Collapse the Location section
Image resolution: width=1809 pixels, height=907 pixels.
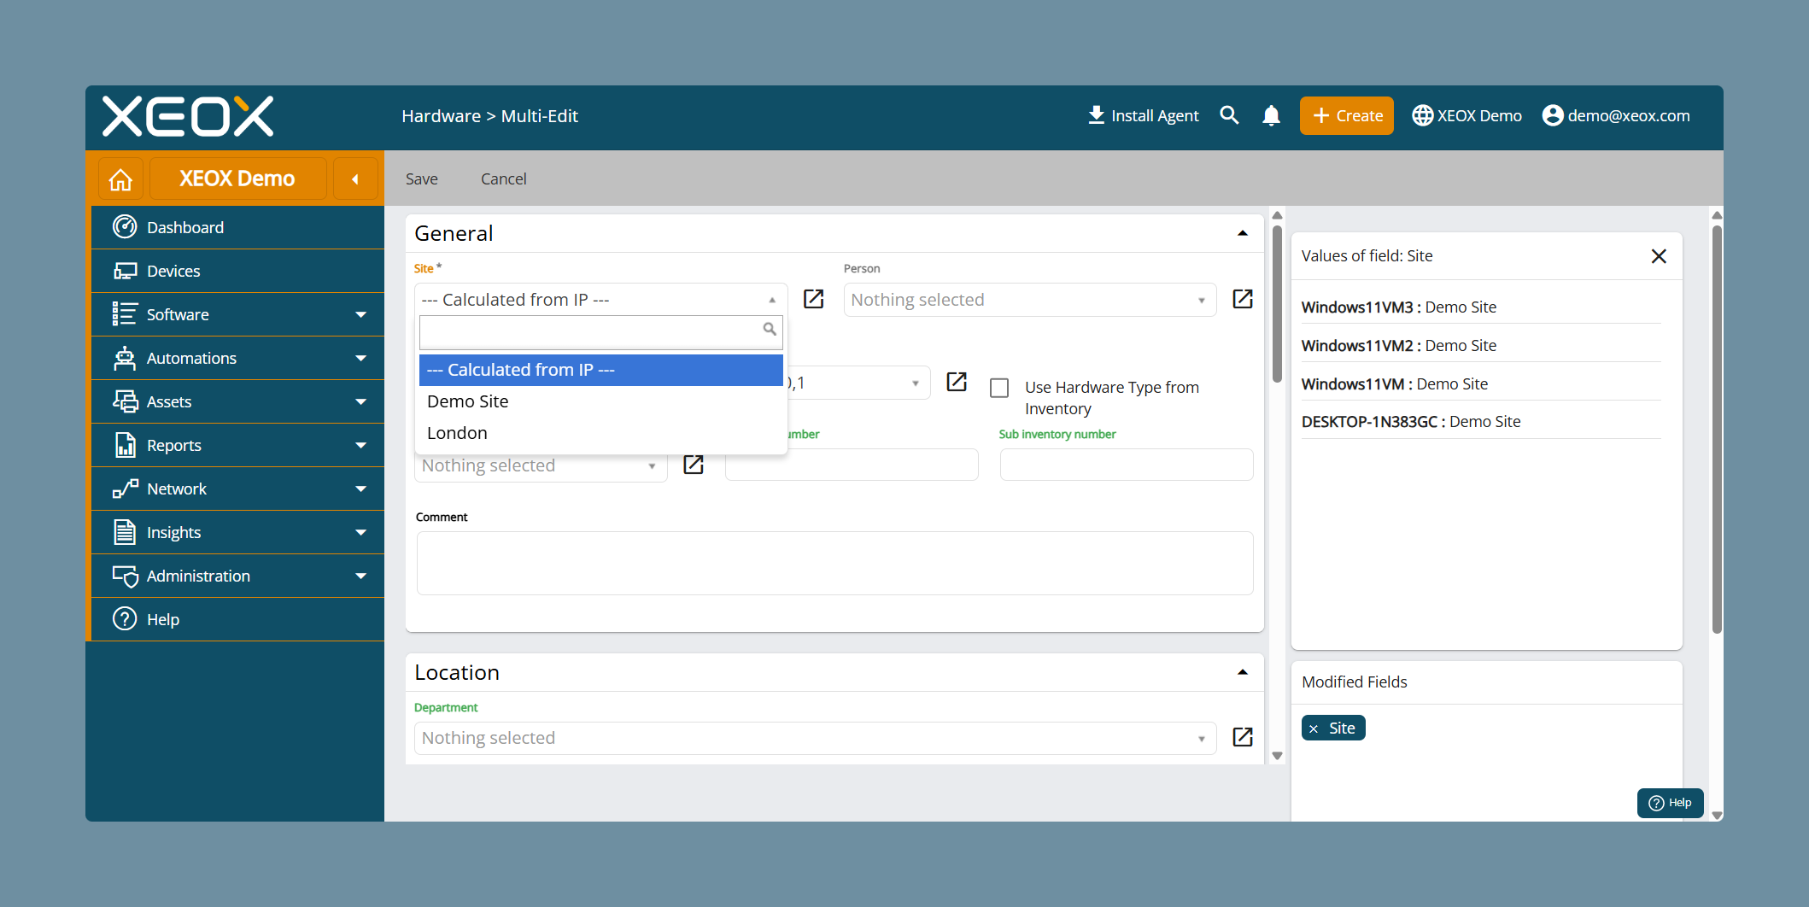click(x=1243, y=672)
